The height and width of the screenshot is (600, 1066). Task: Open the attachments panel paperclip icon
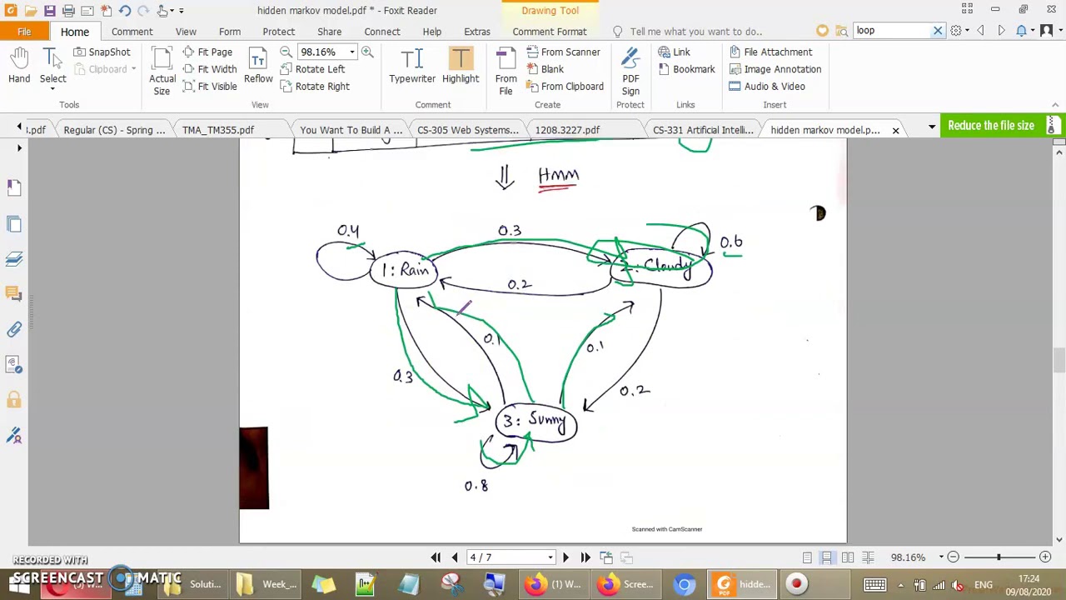14,329
